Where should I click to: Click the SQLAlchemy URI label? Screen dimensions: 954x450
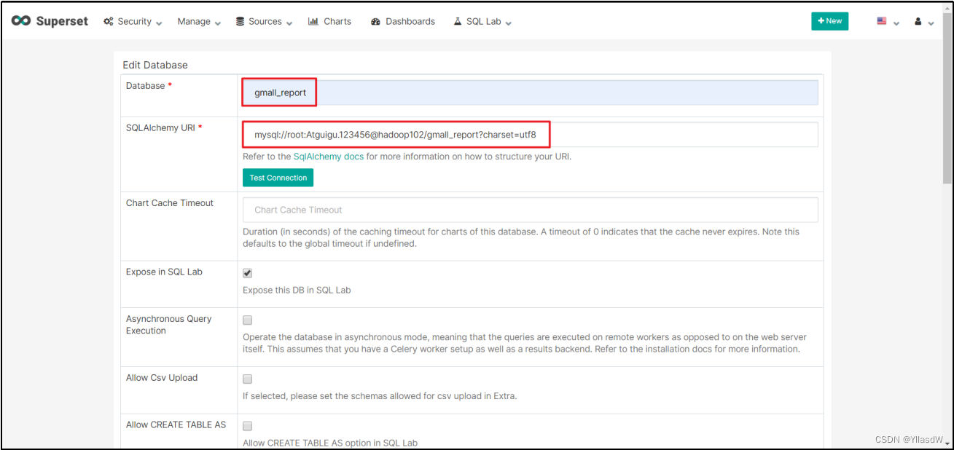pos(160,128)
